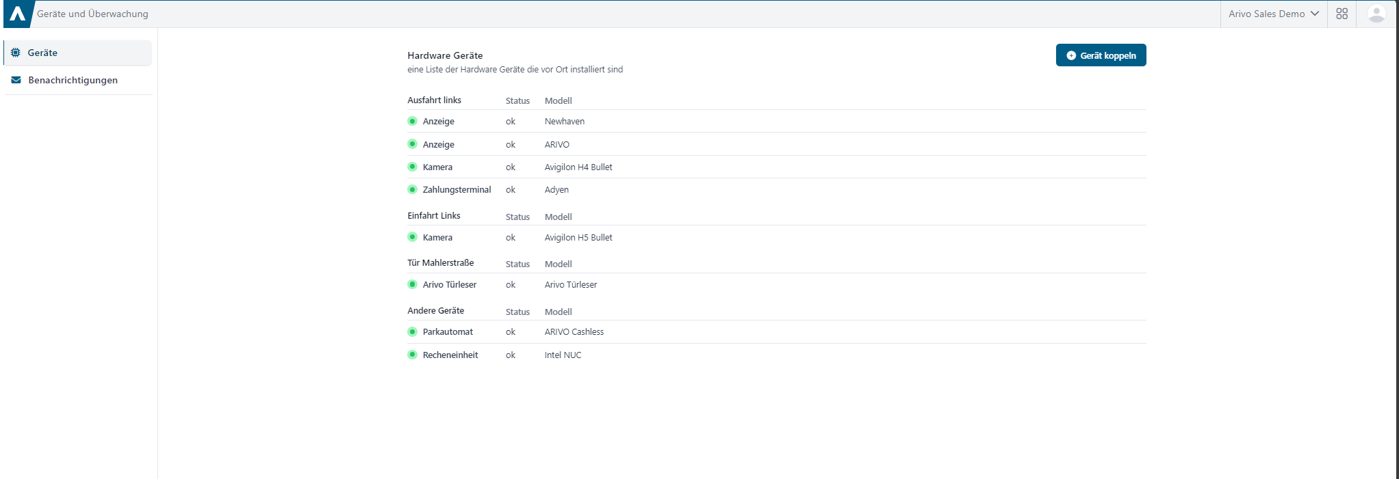Click the Geräte chip icon in sidebar
The height and width of the screenshot is (479, 1399).
(16, 53)
